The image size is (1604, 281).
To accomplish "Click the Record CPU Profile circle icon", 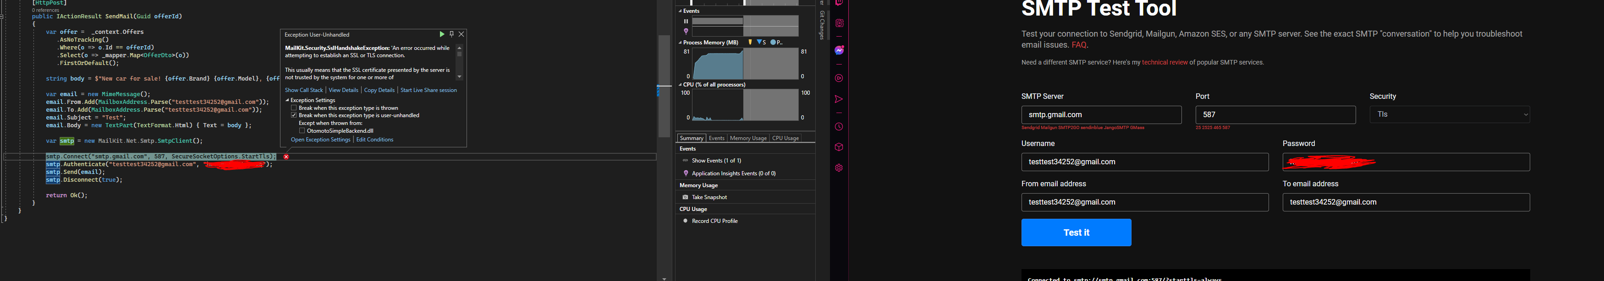I will point(686,221).
